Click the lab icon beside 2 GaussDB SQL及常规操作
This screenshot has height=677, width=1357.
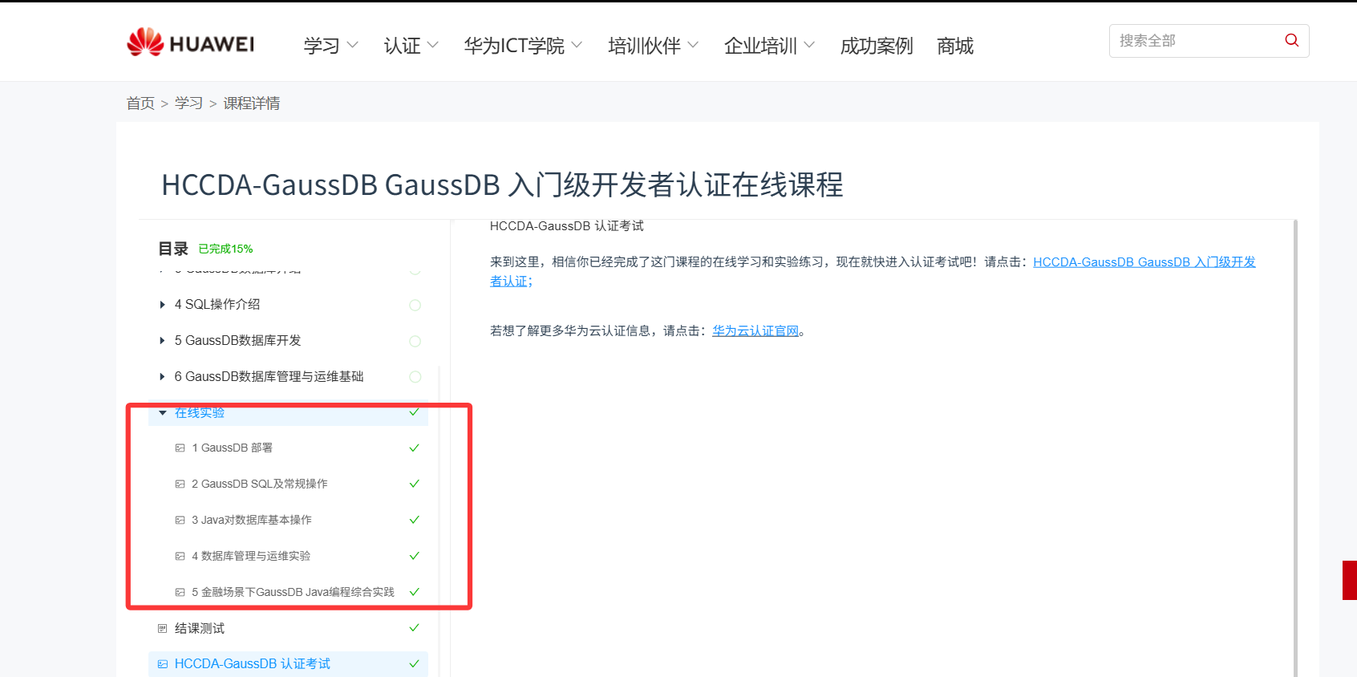click(180, 484)
